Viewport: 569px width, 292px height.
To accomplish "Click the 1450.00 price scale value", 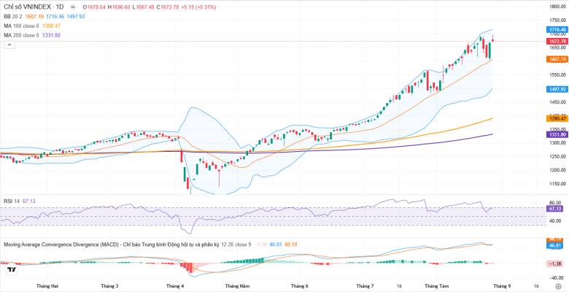I will tap(559, 102).
